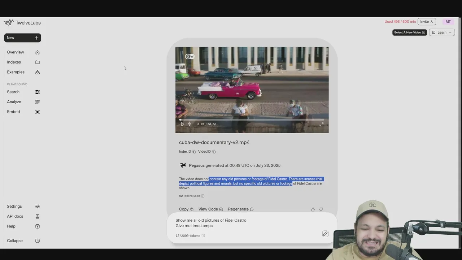The height and width of the screenshot is (260, 462).
Task: Copy the generated response
Action: point(186,209)
